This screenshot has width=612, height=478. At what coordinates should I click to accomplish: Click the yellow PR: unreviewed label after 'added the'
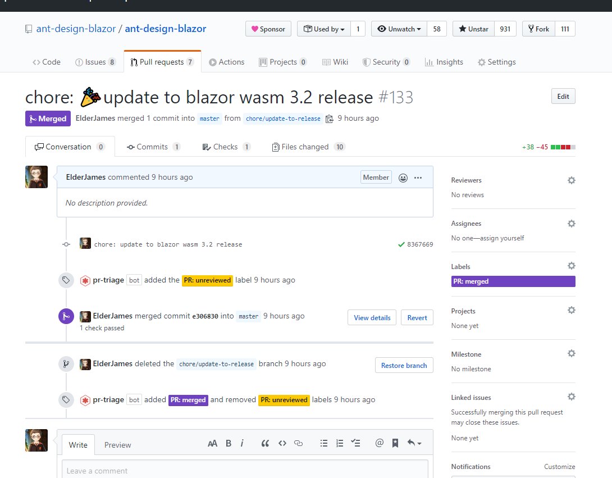207,280
